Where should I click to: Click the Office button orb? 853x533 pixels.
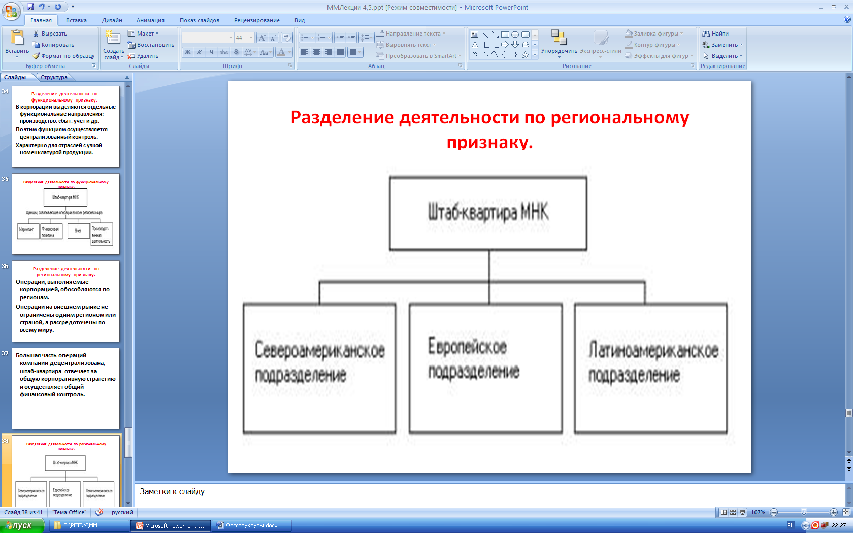(x=11, y=11)
